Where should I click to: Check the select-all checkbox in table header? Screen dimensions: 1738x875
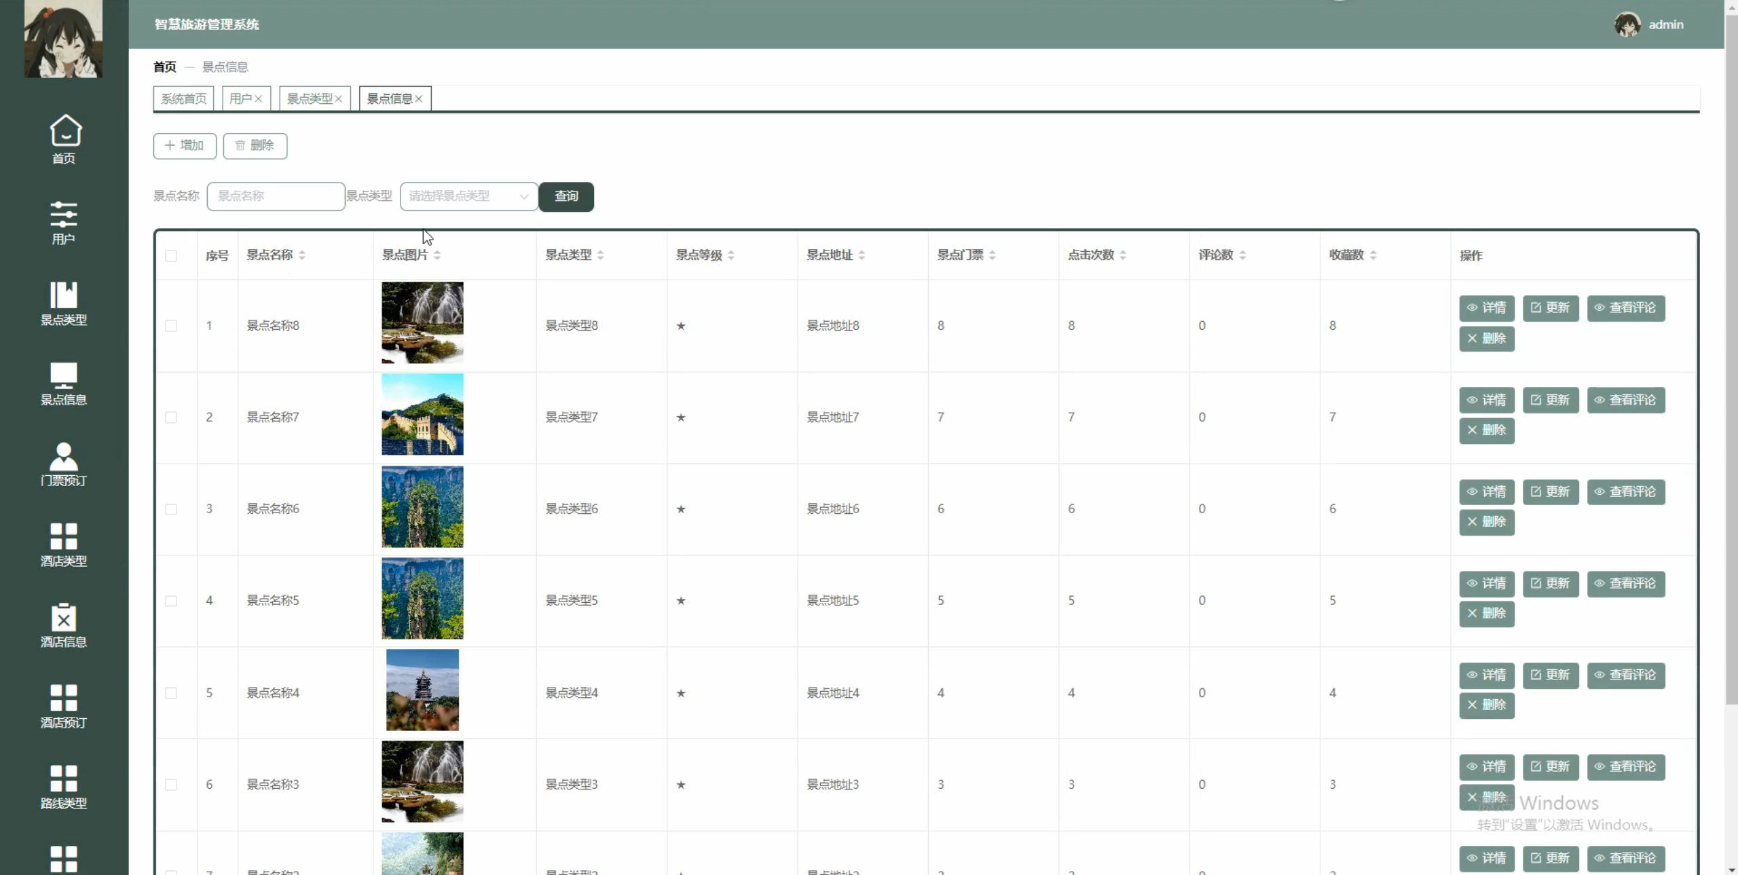[x=171, y=256]
